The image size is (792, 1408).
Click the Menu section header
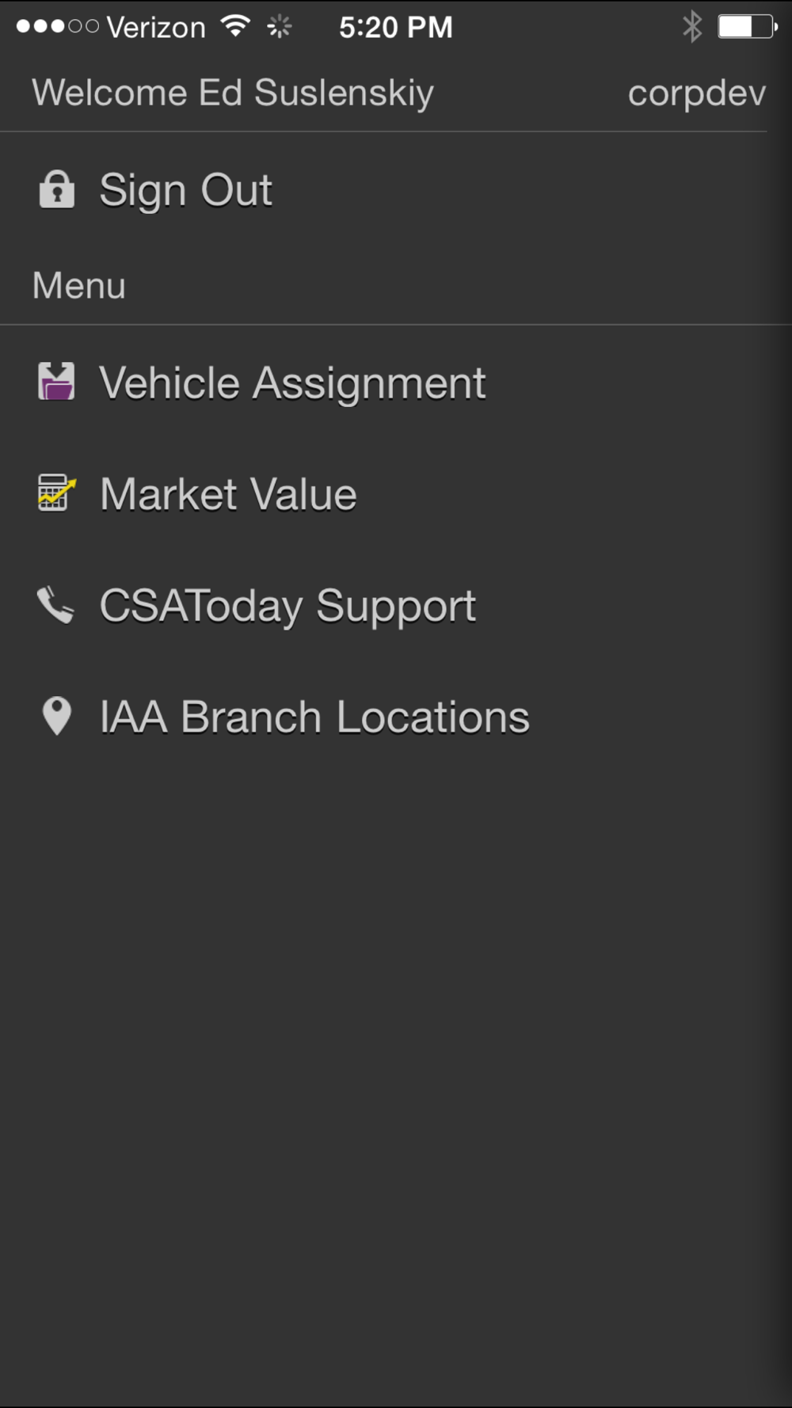(79, 286)
